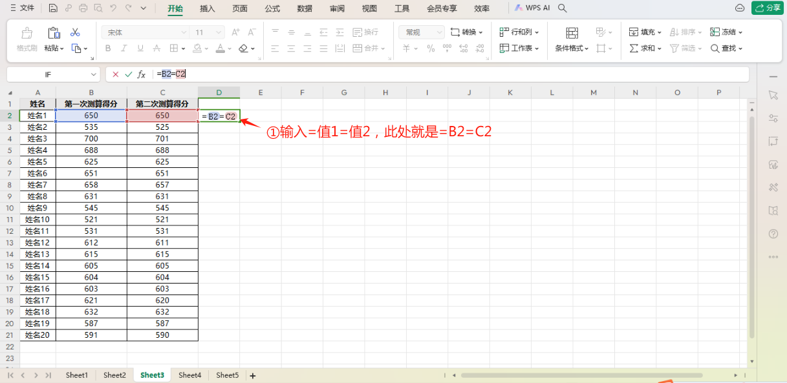Screen dimensions: 787x383
Task: Expand the quick access toolbar chevron
Action: [x=143, y=8]
